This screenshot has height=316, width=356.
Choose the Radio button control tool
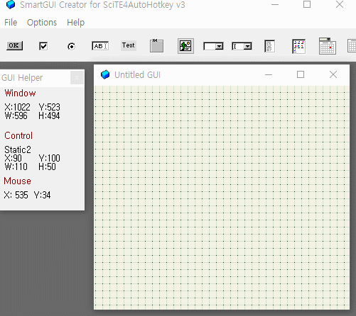71,46
